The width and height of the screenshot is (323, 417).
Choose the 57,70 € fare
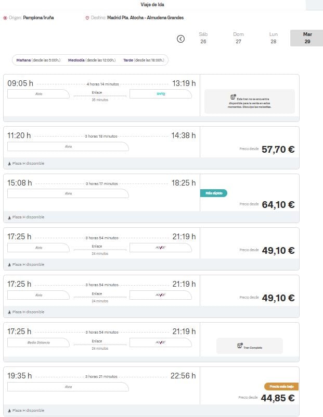(278, 150)
